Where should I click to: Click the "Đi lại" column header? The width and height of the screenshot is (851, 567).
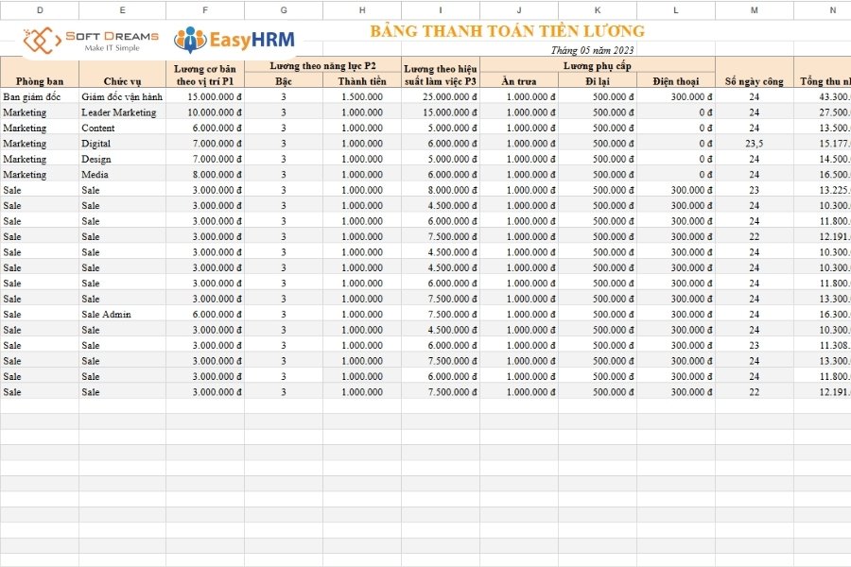coord(597,81)
